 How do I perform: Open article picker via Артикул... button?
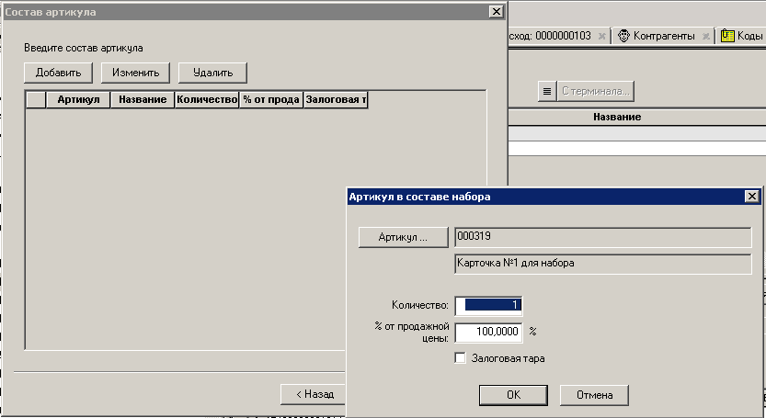tap(403, 237)
